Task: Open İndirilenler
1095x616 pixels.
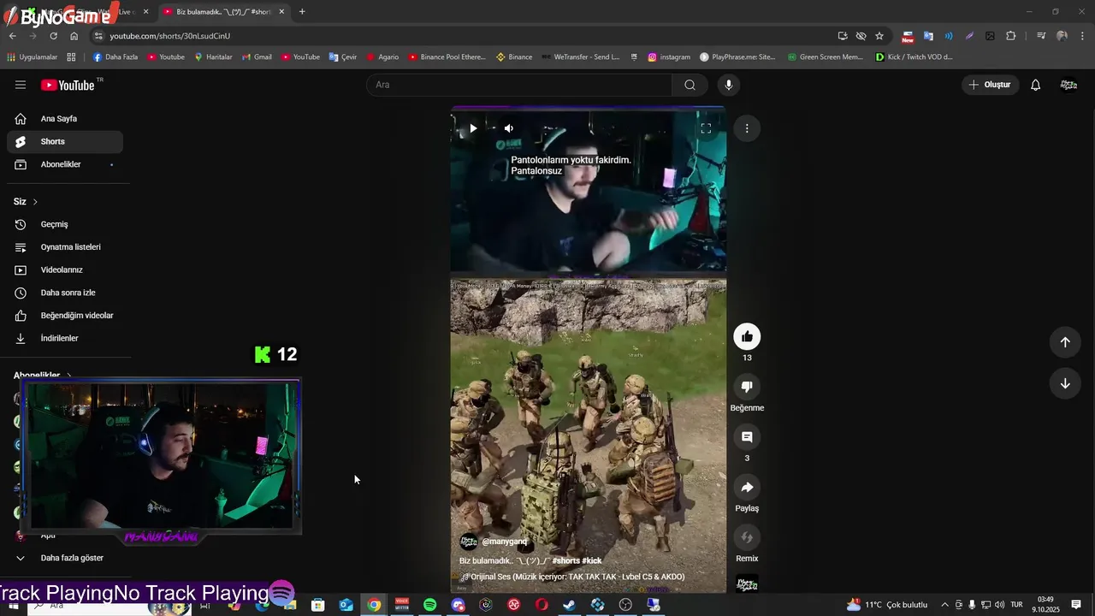Action: pyautogui.click(x=65, y=338)
